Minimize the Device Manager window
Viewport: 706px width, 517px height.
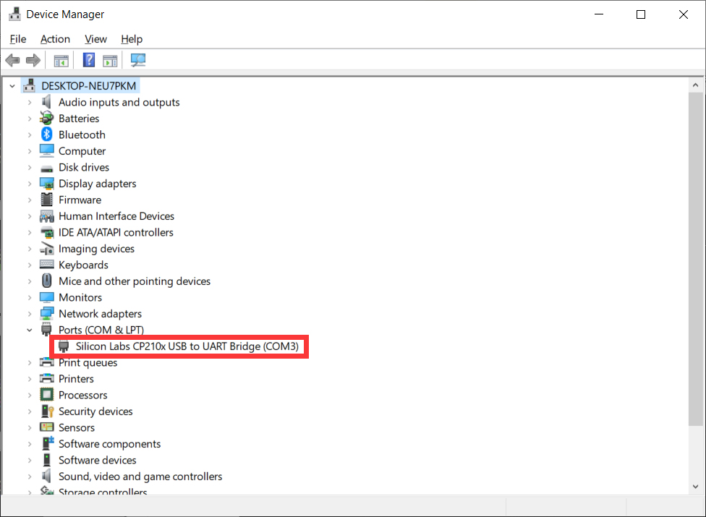click(599, 14)
